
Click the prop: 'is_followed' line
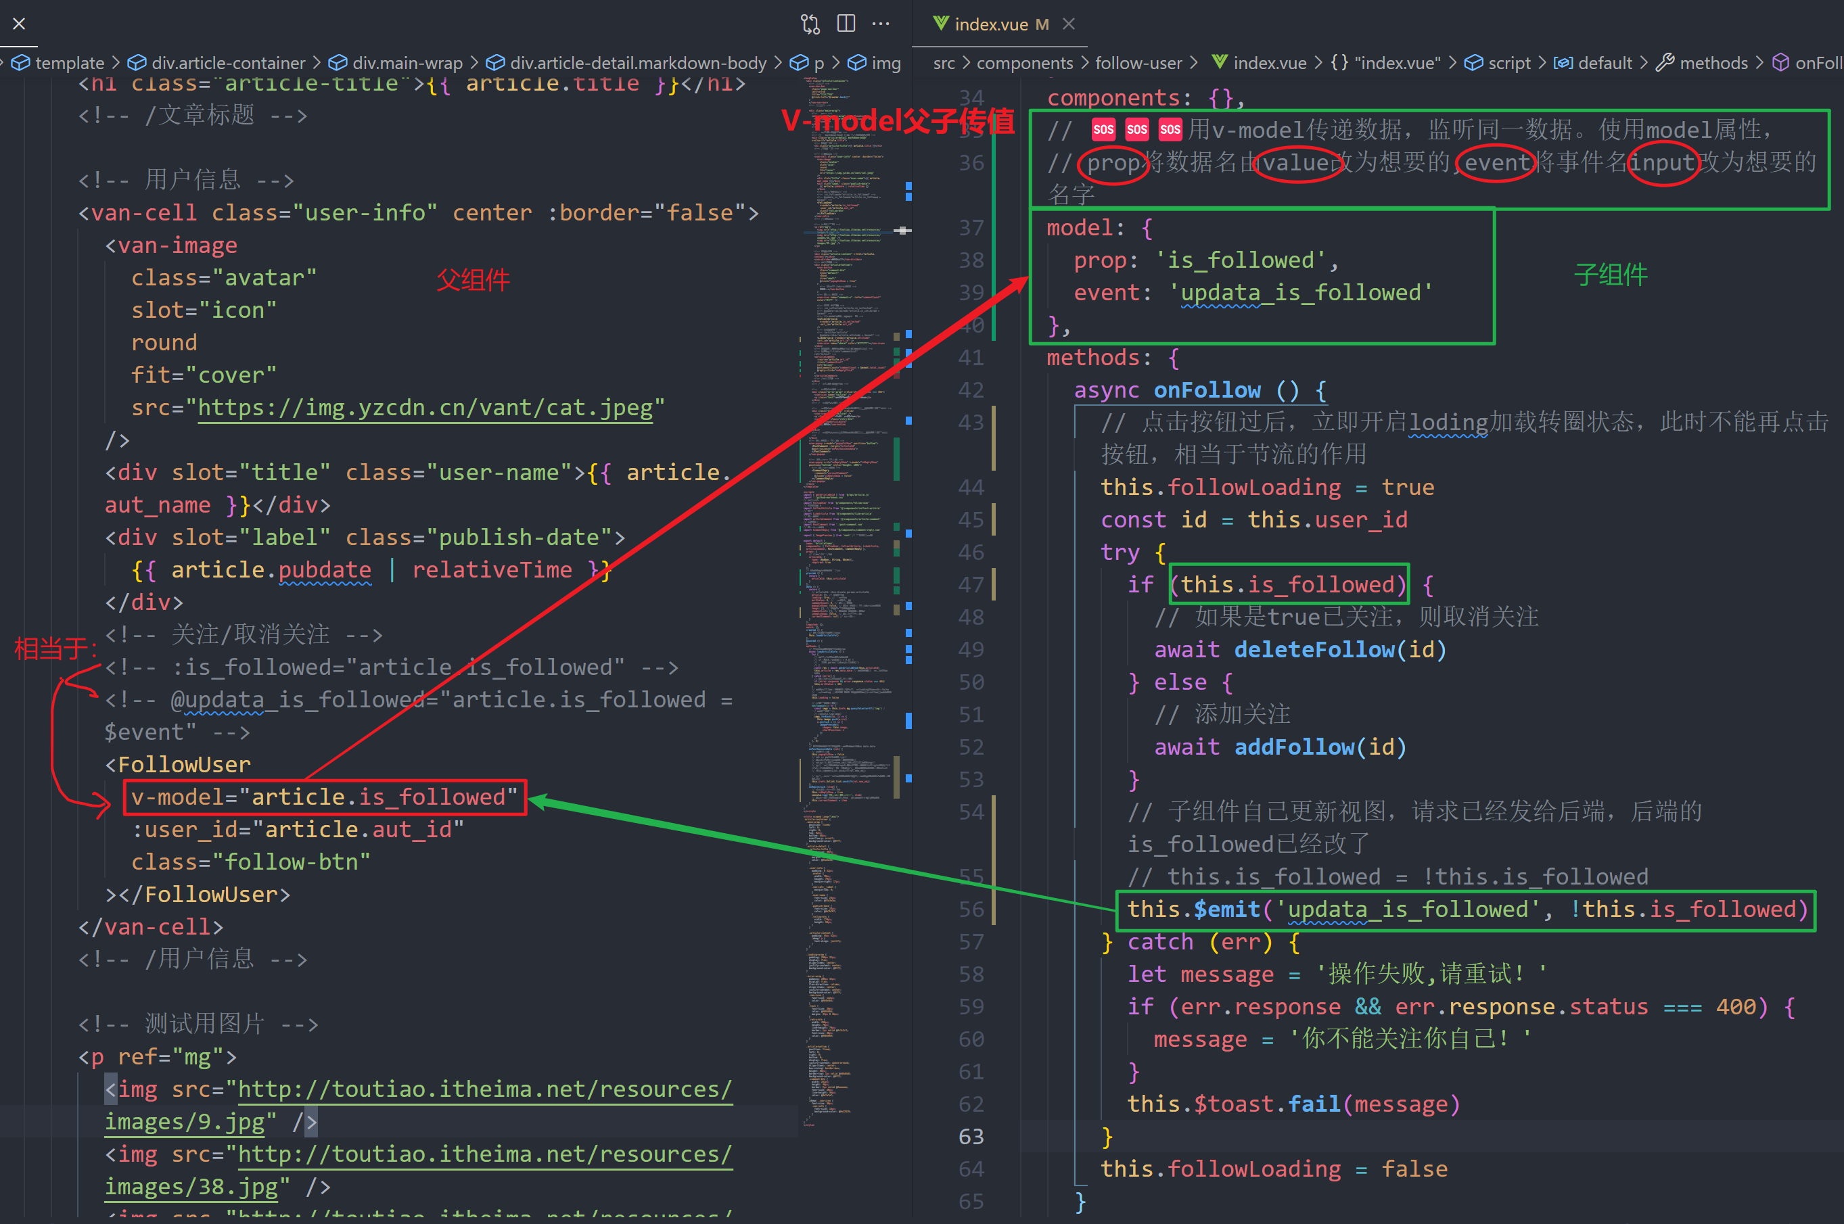tap(1206, 260)
